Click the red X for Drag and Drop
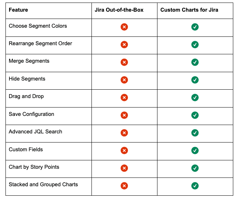The image size is (238, 199). click(x=124, y=98)
